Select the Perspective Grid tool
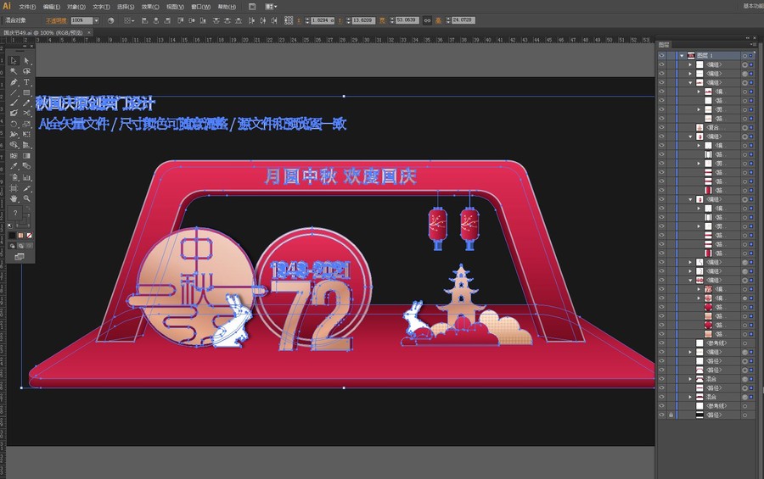 [26, 145]
